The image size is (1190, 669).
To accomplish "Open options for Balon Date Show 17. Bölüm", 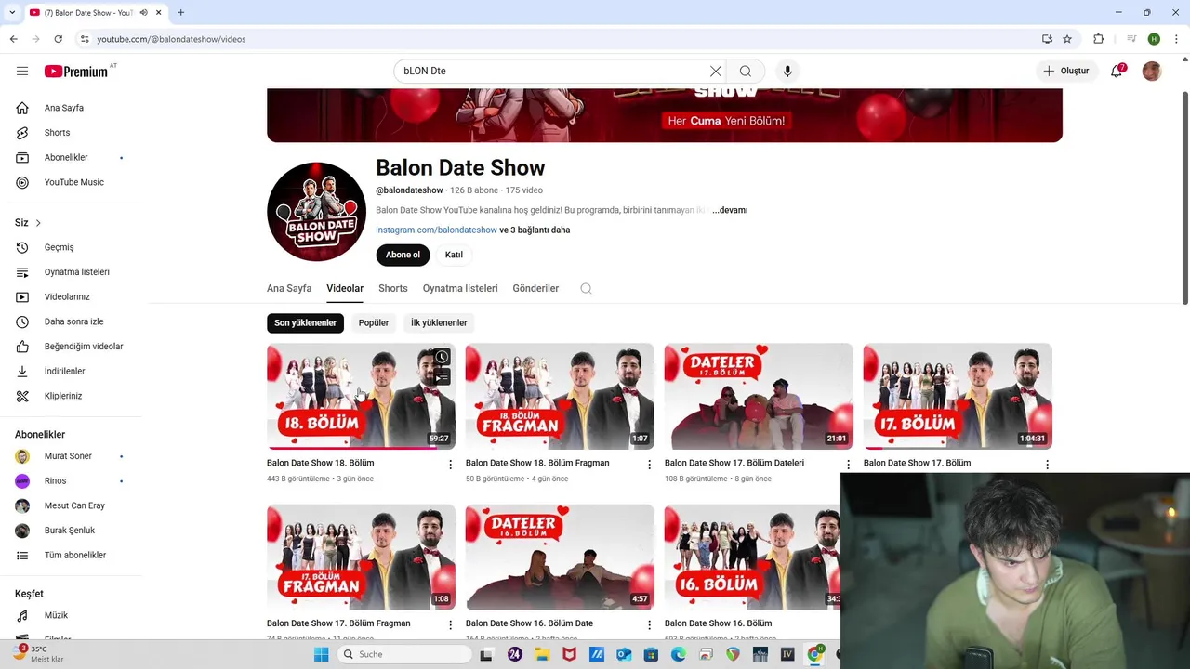I will pos(1047,464).
